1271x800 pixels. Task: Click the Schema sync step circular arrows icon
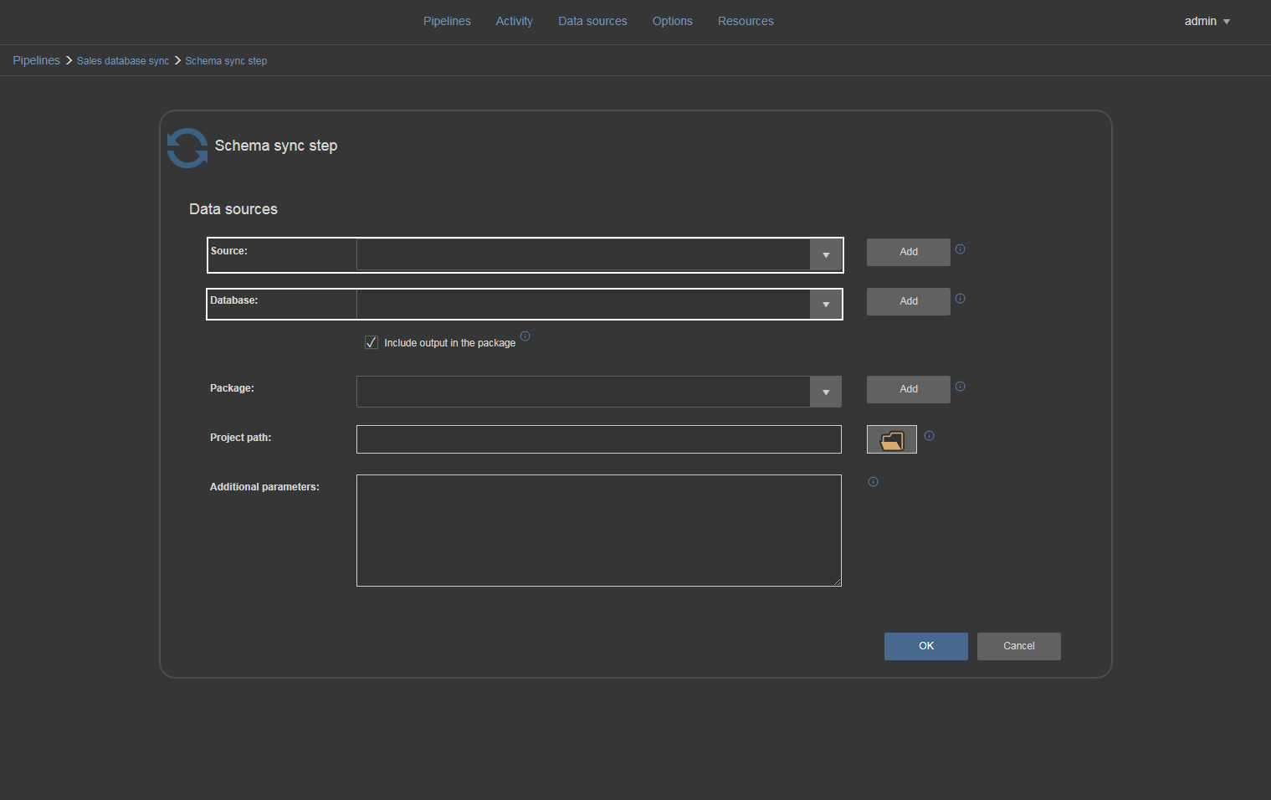click(187, 148)
